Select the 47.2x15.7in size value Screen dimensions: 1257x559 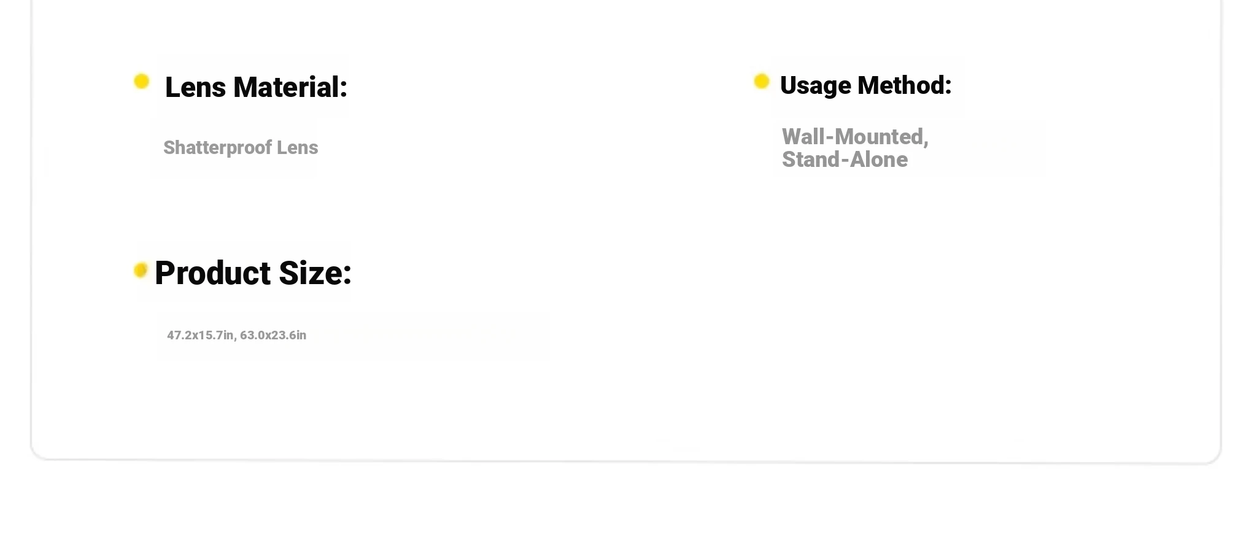point(200,335)
